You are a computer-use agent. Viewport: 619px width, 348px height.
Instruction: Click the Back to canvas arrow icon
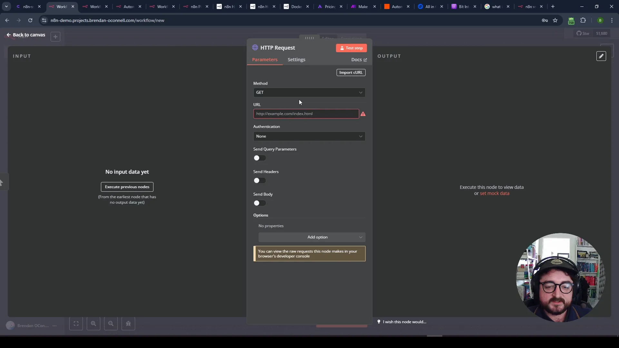(x=8, y=35)
